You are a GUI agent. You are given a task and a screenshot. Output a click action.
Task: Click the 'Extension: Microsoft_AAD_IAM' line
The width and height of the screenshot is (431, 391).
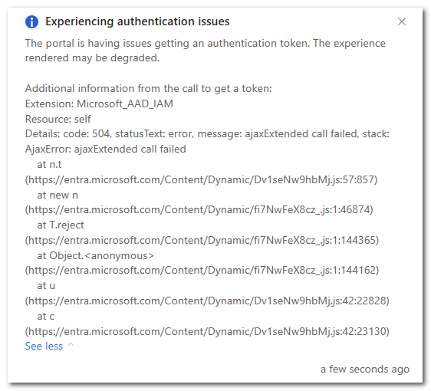[99, 103]
